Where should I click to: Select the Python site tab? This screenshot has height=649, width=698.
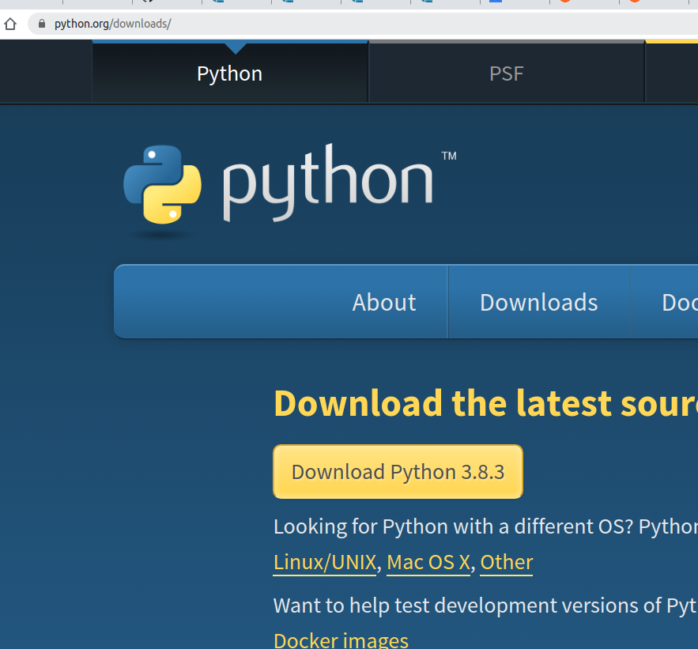229,73
